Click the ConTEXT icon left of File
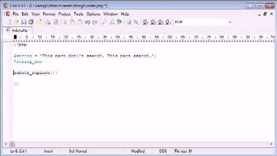The image size is (277, 156). point(8,14)
